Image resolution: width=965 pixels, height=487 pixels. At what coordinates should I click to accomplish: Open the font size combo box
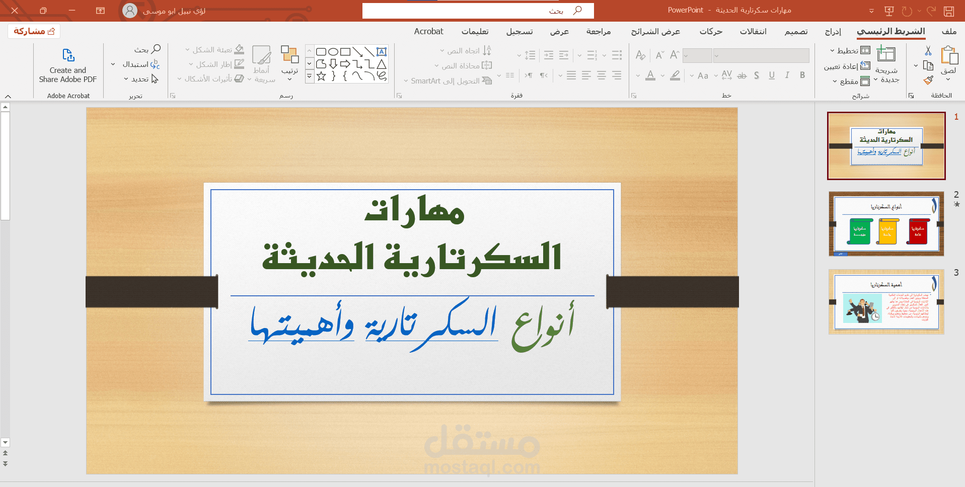[x=697, y=55]
